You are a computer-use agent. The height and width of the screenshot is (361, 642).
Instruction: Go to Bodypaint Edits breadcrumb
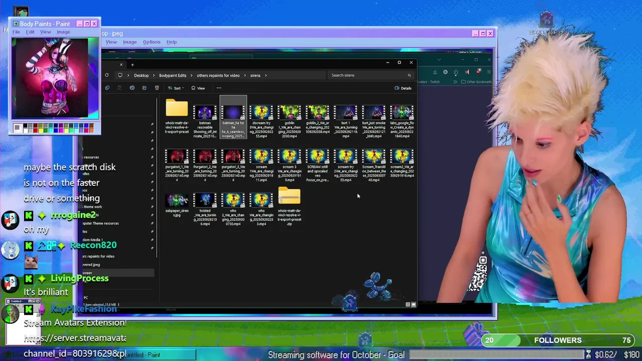pyautogui.click(x=173, y=75)
